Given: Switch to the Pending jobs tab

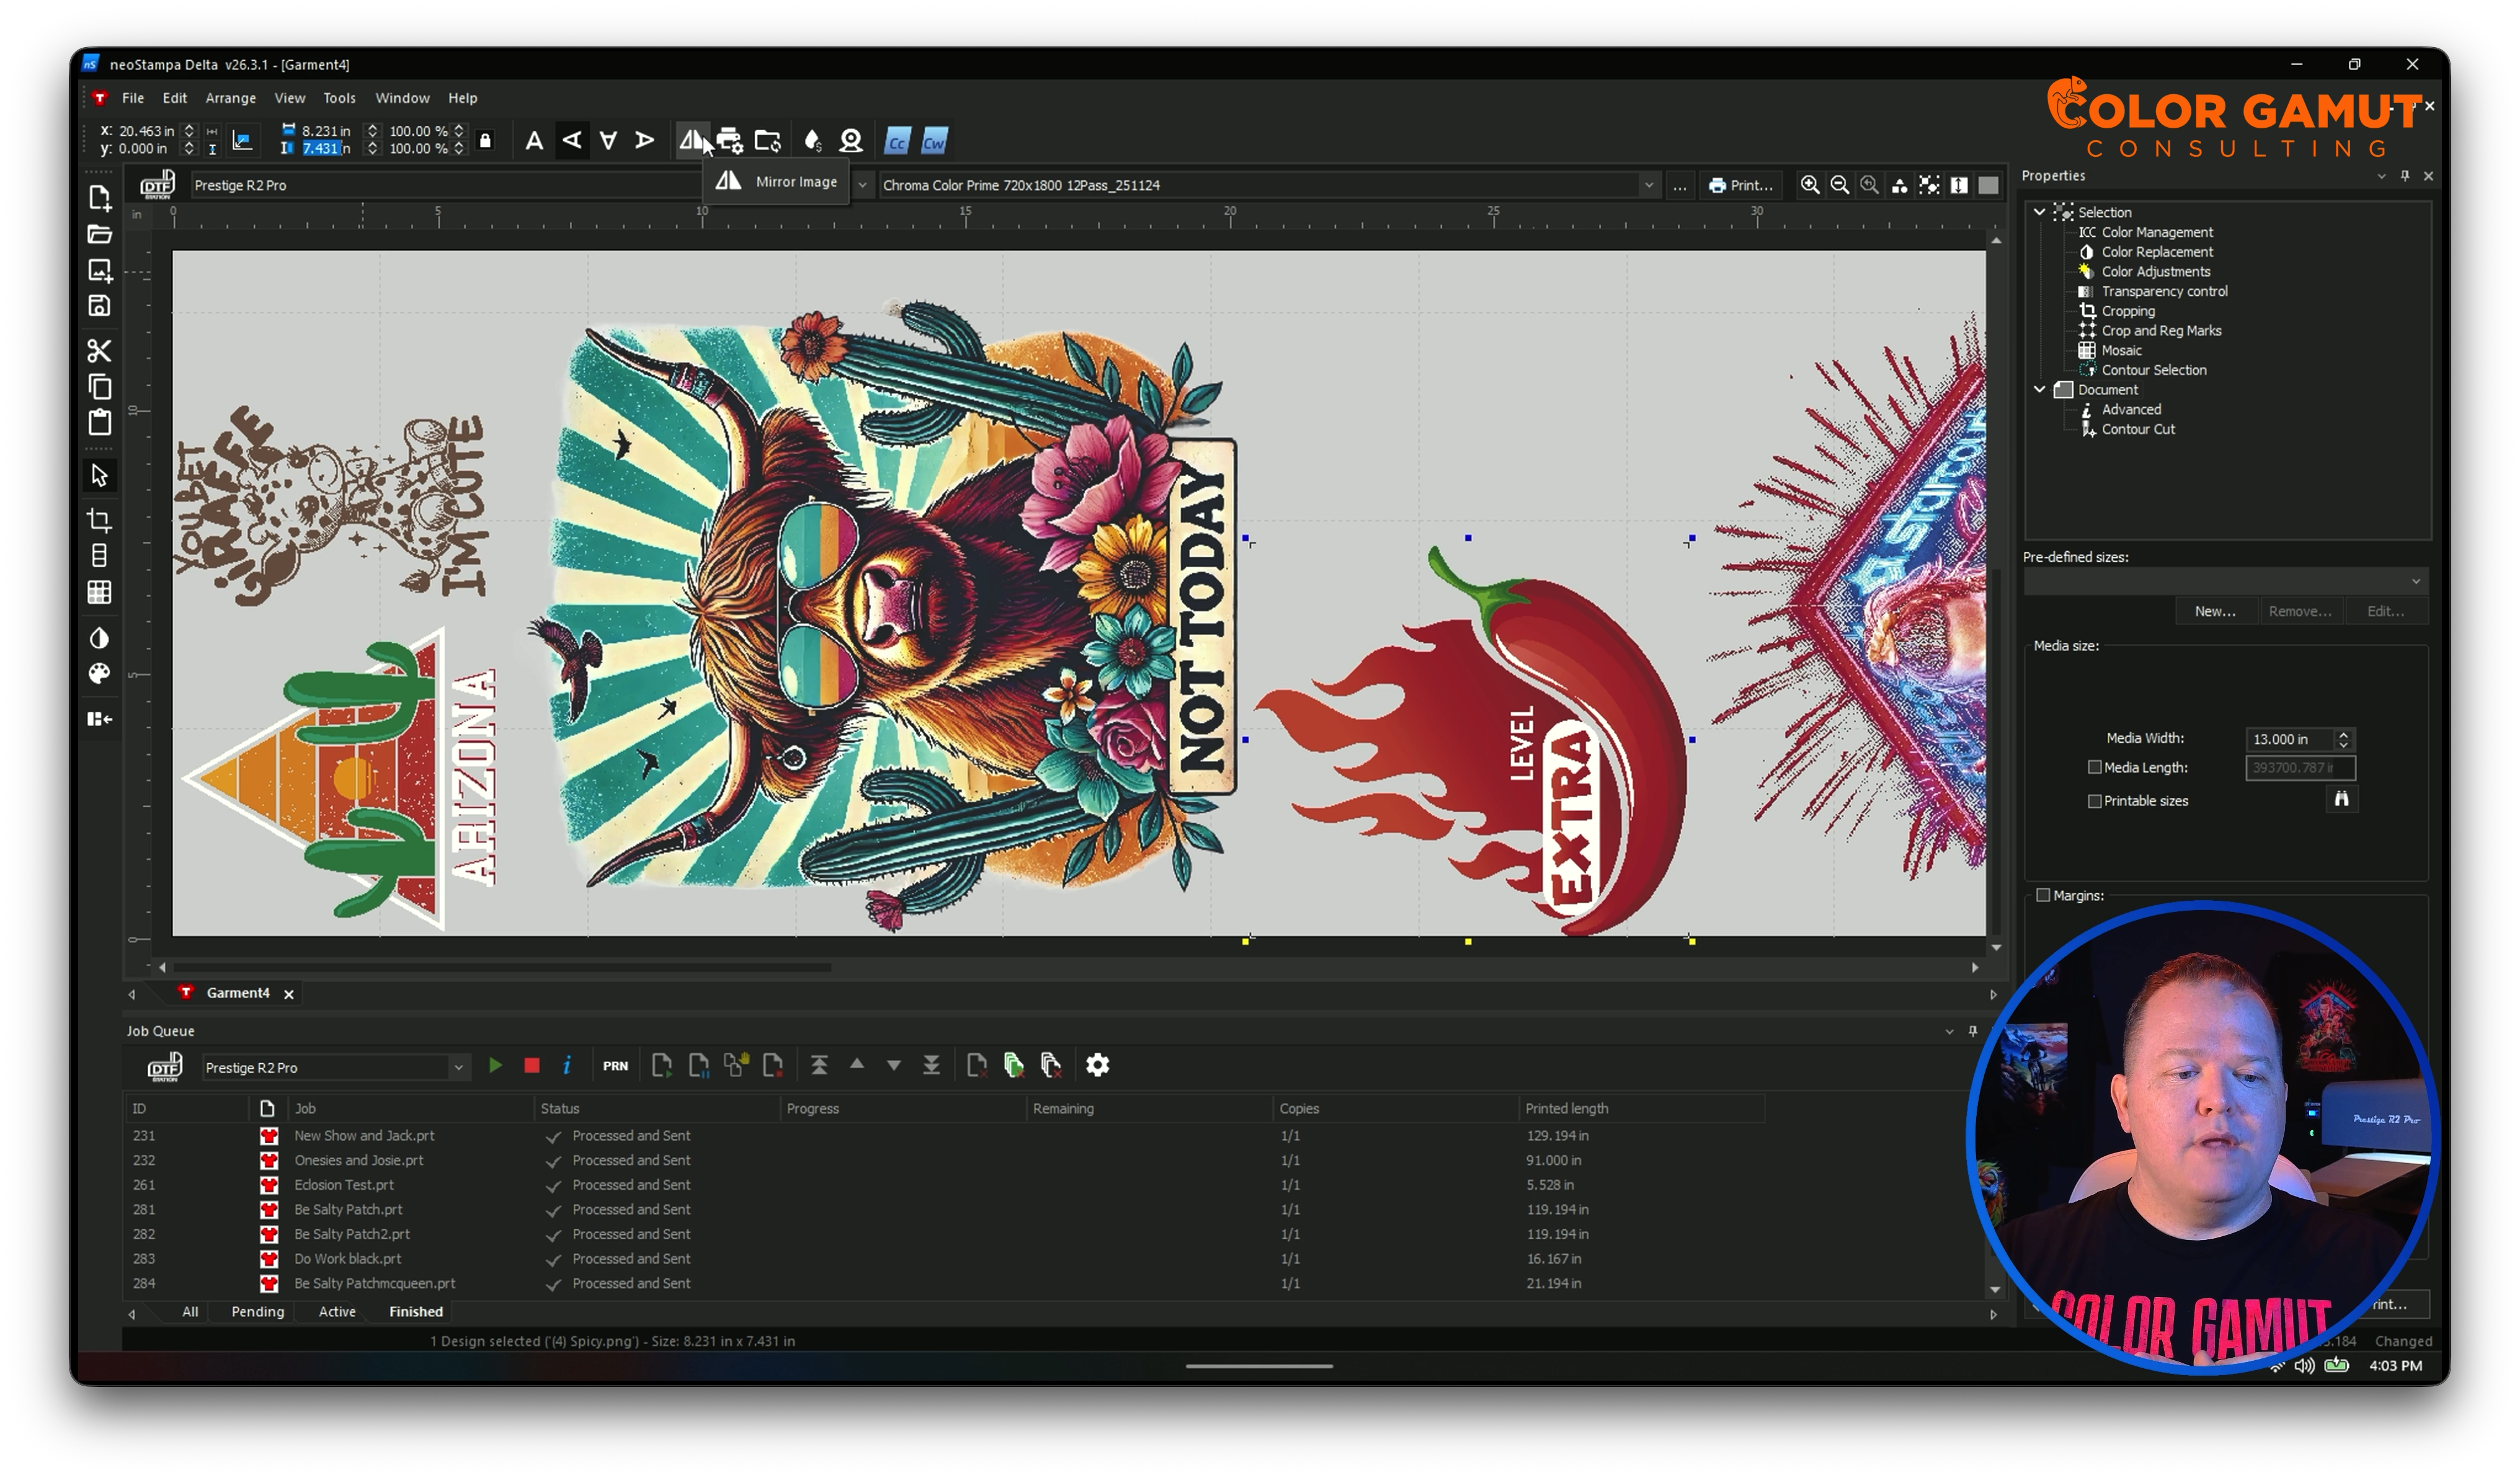Looking at the screenshot, I should (x=257, y=1312).
